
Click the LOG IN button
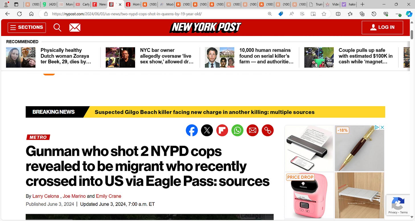tap(382, 27)
